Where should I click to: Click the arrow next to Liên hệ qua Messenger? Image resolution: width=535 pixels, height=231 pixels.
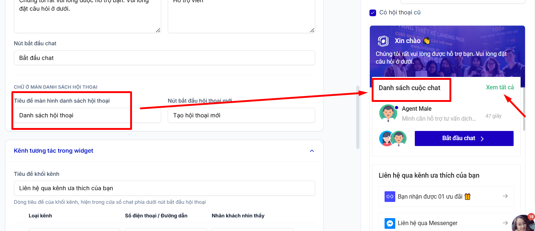tap(505, 223)
